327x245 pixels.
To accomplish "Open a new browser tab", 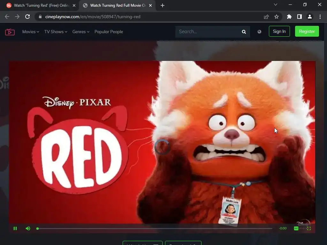I will 163,6.
